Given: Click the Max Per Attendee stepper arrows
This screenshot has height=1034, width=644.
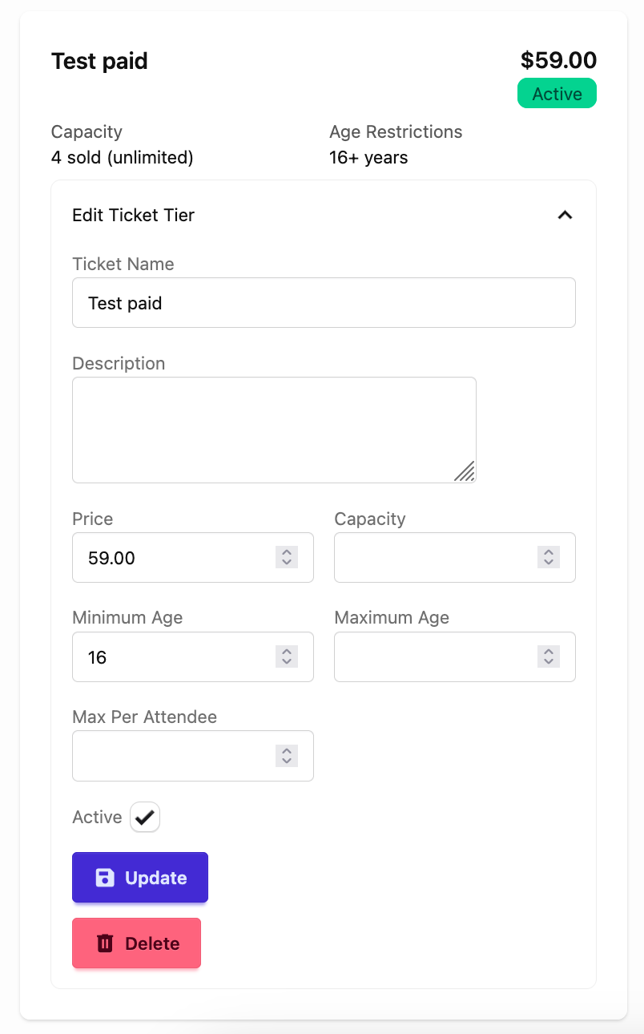Looking at the screenshot, I should pos(286,756).
